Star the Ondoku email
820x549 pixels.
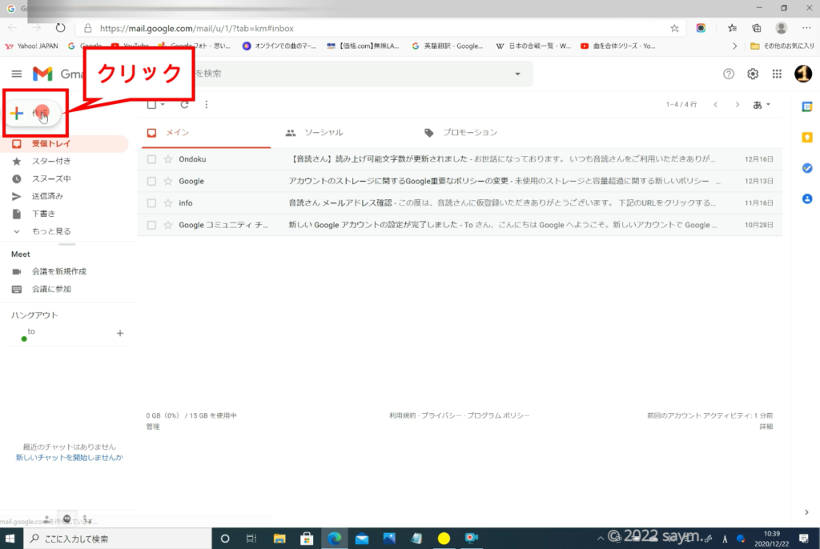[168, 159]
